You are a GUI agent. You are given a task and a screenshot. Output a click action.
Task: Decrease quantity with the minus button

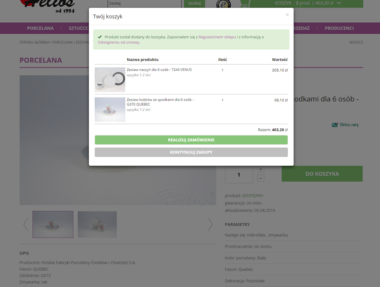[x=261, y=178]
